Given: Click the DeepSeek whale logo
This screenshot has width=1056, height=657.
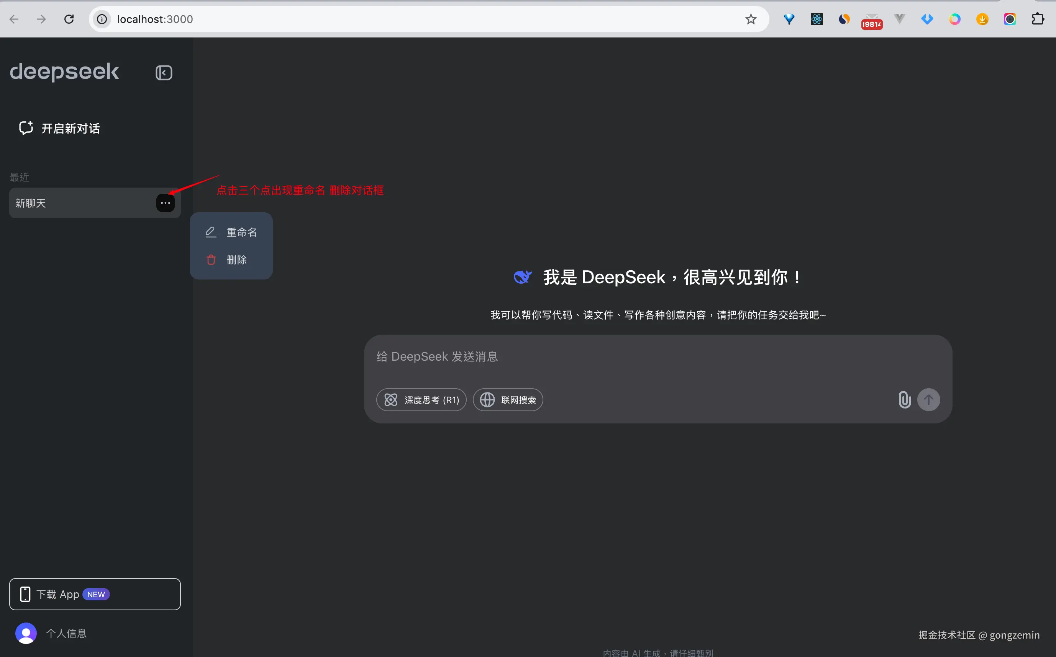Looking at the screenshot, I should coord(523,277).
